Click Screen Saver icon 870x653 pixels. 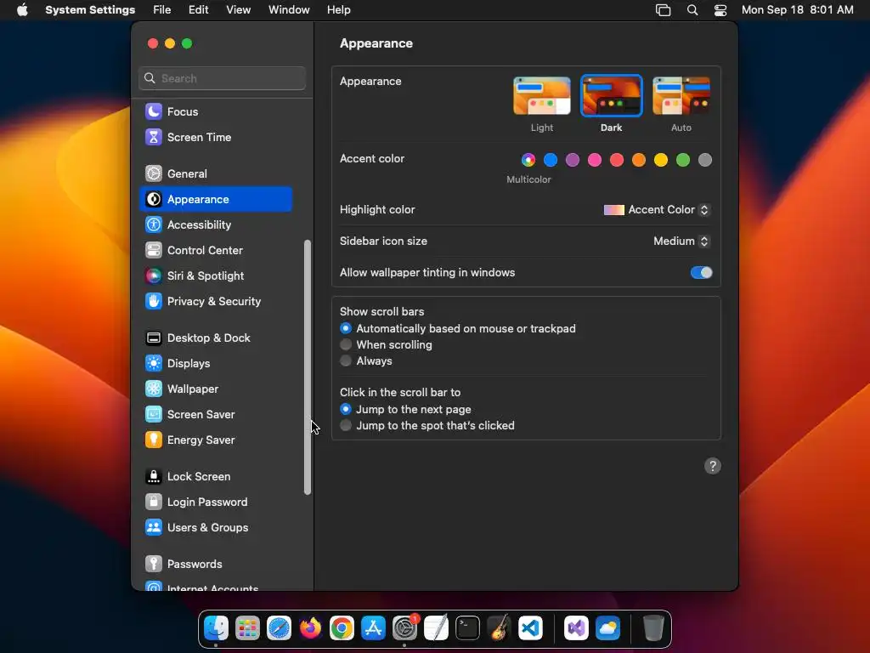click(154, 415)
